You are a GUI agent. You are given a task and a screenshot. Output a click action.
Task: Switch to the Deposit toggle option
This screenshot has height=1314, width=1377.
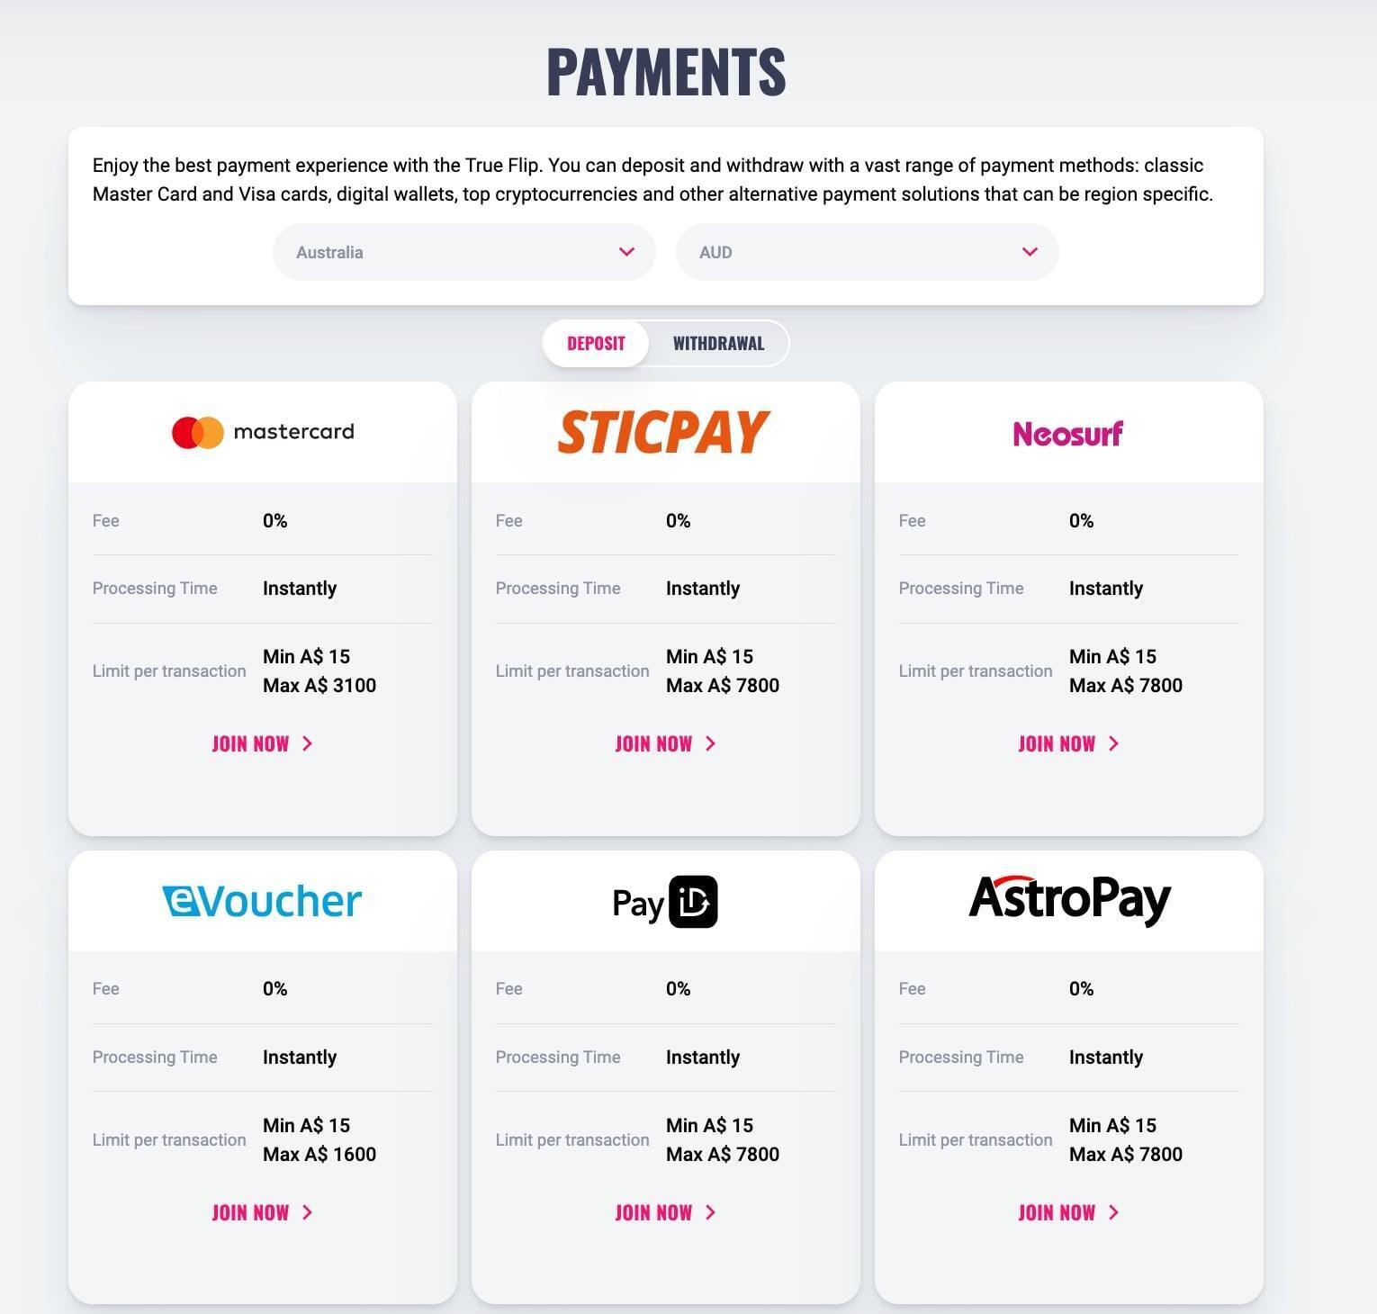(x=596, y=343)
